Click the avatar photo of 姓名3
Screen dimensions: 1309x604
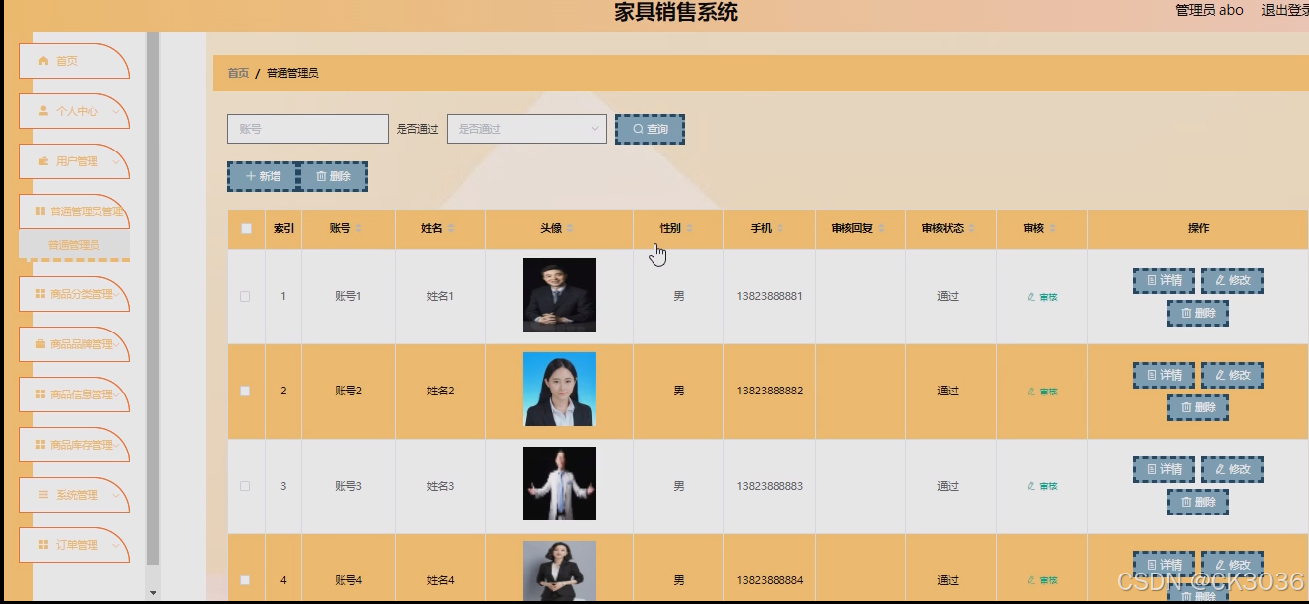pos(559,483)
